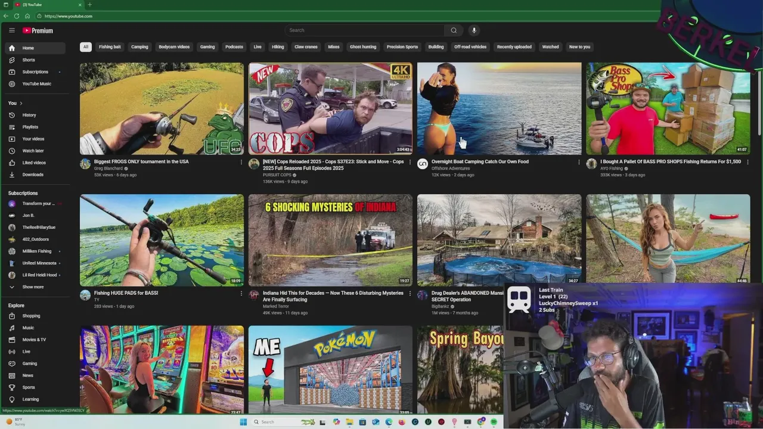Open Your videos in sidebar
The image size is (763, 429).
point(36,139)
